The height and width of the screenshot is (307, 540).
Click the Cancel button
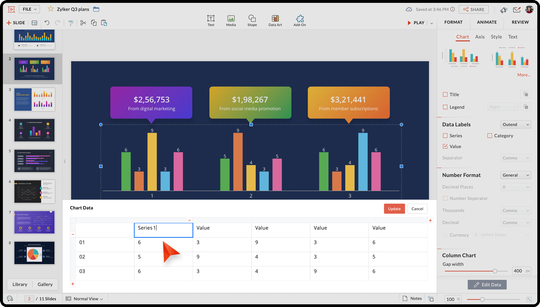pos(417,209)
